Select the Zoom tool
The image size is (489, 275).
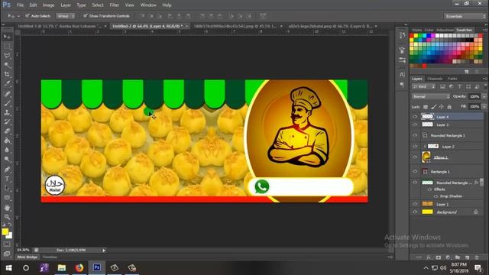pos(7,217)
